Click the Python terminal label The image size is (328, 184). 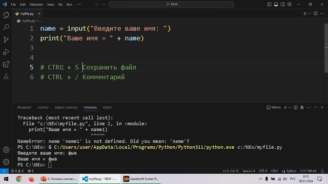274,107
